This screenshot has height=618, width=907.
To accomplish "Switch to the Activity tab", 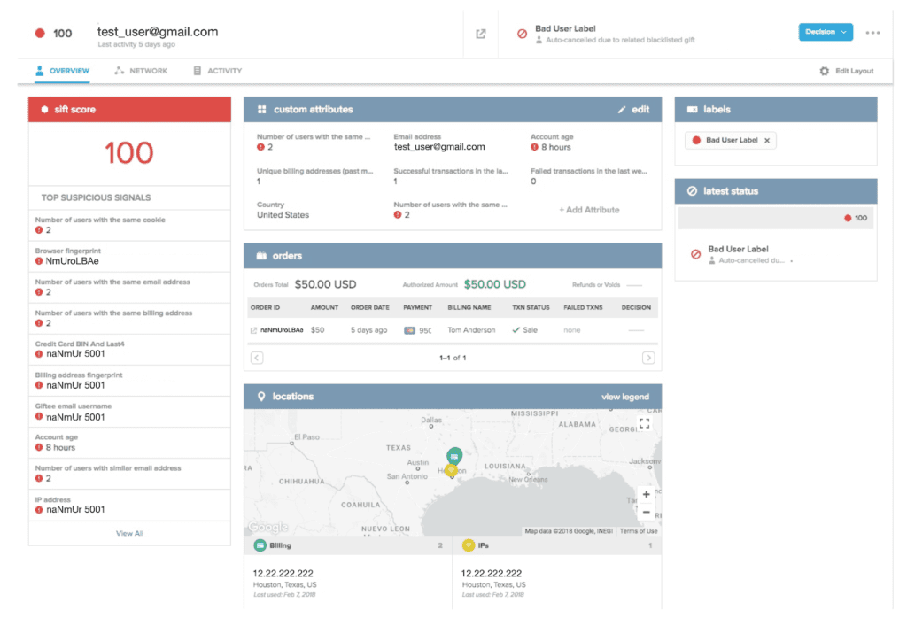I will 218,71.
